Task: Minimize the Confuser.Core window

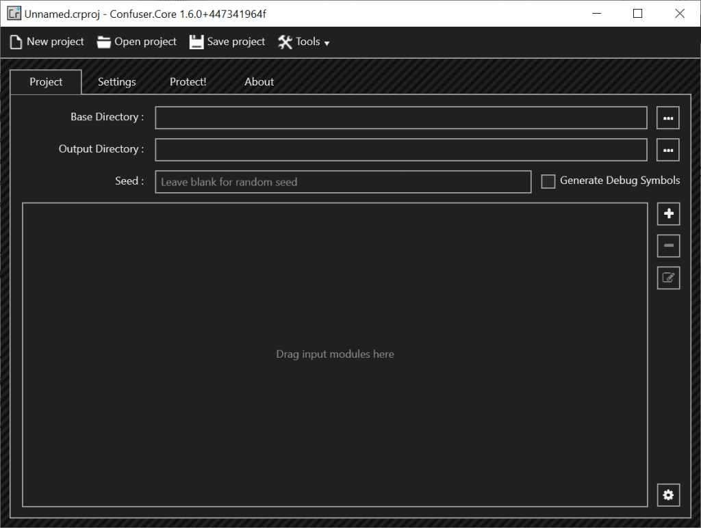Action: coord(596,14)
